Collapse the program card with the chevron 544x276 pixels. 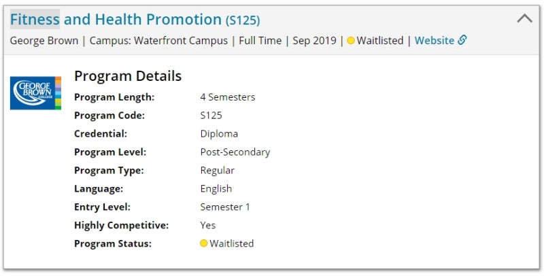click(x=524, y=19)
